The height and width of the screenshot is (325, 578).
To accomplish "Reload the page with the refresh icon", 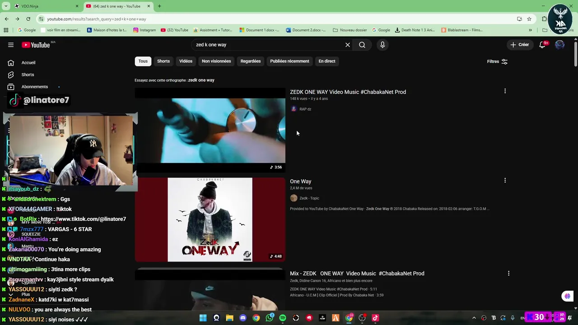I will tap(28, 19).
